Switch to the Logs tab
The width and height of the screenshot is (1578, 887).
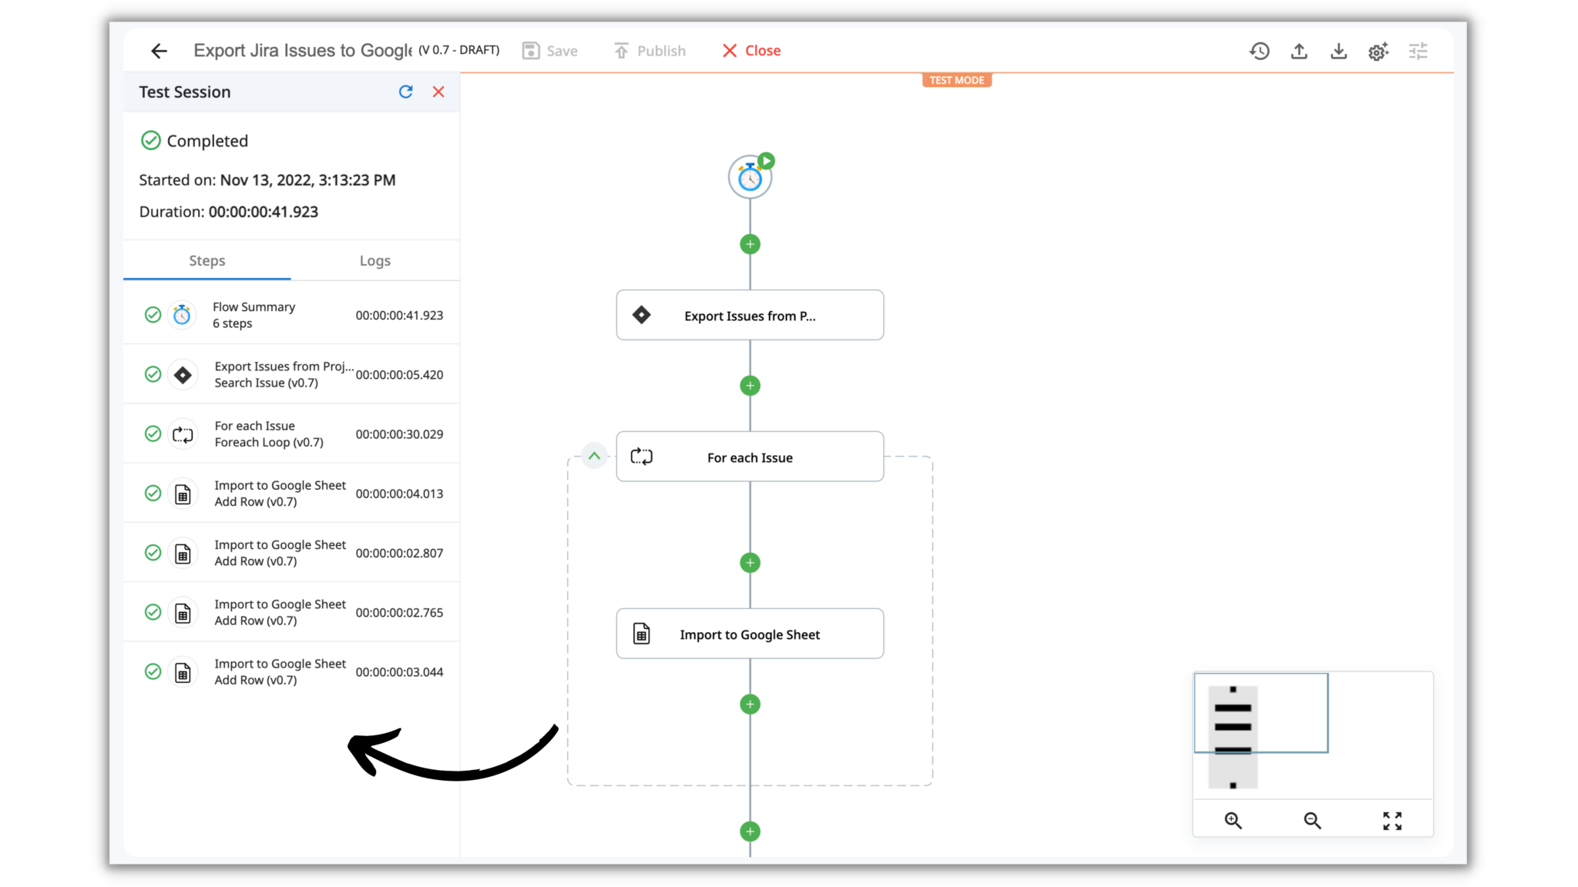pyautogui.click(x=375, y=260)
